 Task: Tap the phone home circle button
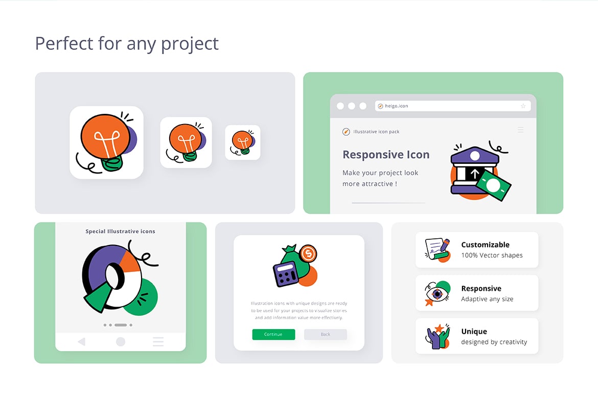tap(121, 342)
